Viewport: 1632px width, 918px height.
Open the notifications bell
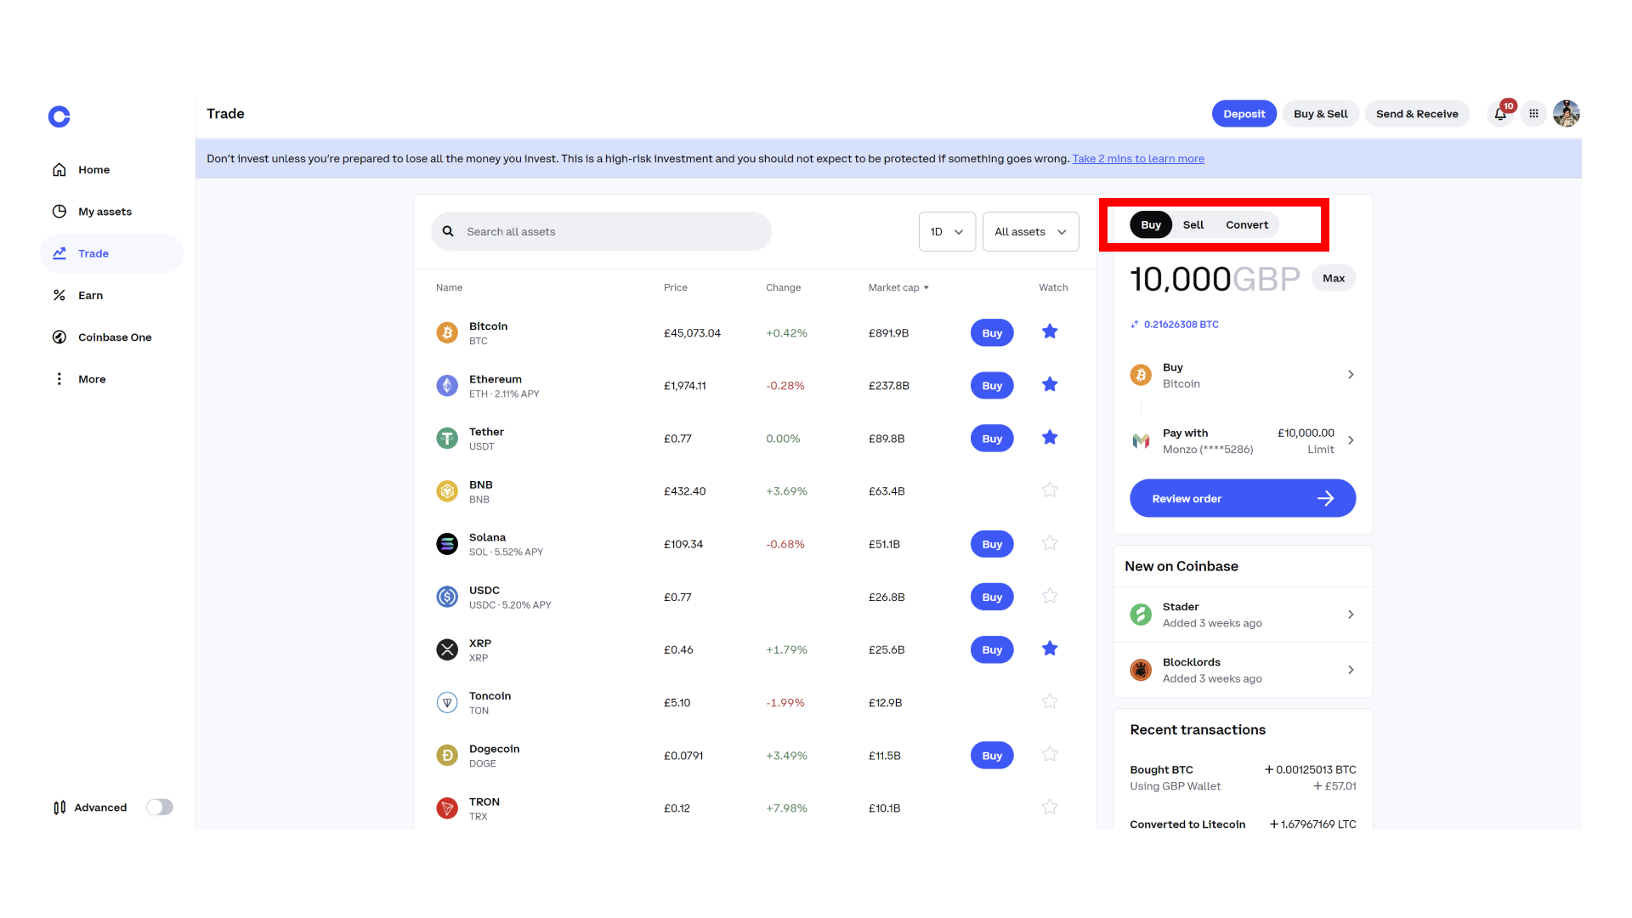click(1500, 114)
